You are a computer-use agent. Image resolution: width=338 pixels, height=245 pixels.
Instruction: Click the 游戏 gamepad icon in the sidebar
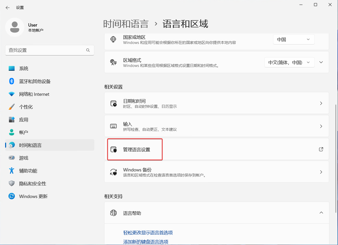[11, 158]
